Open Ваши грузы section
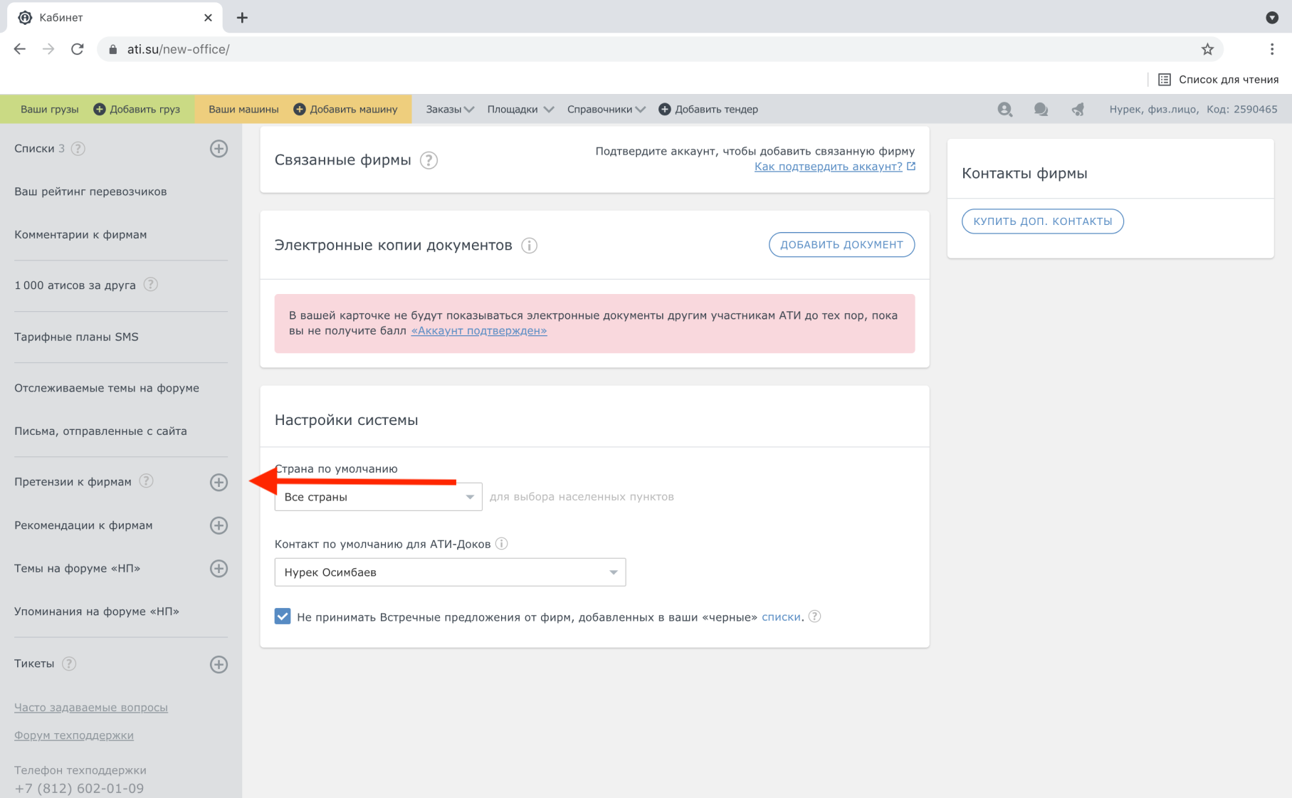This screenshot has height=798, width=1292. point(49,109)
